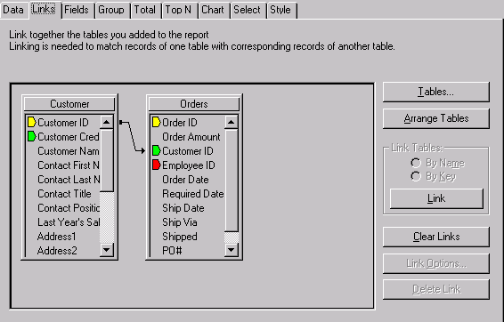Open the Chart tab
Viewport: 504px width, 322px height.
coord(213,10)
